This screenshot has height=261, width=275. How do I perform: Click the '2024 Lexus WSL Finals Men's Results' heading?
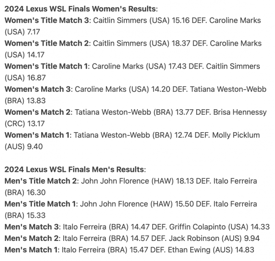point(74,170)
